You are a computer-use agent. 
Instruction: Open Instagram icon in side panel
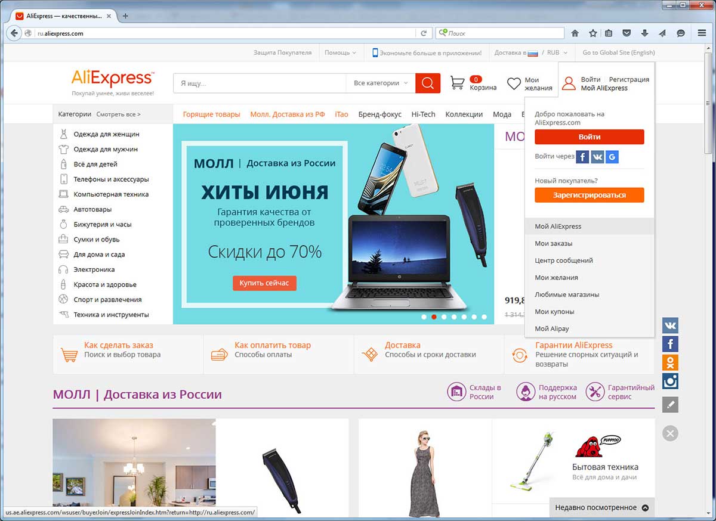coord(670,381)
